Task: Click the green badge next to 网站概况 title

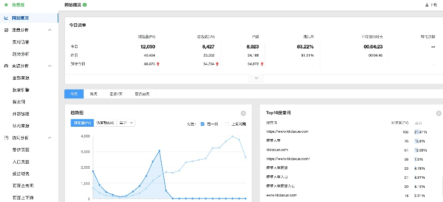Action: (x=85, y=5)
